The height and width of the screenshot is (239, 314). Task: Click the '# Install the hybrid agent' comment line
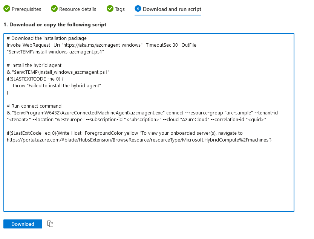34,65
